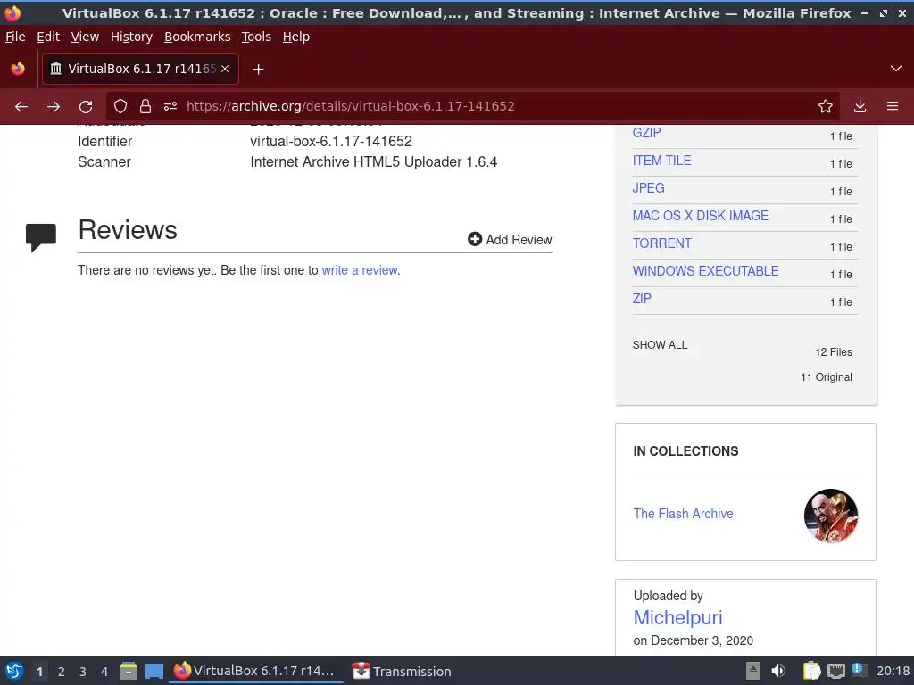
Task: Select the VirtualBox Firefox taskbar entry
Action: point(256,671)
